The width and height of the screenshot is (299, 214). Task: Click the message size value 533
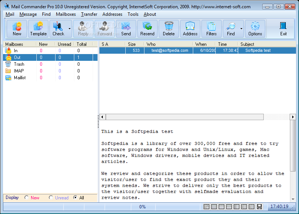[136, 51]
